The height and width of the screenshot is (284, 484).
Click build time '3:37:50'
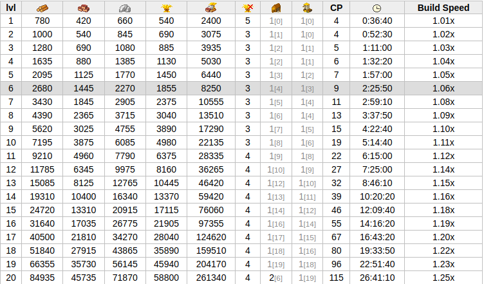tap(377, 115)
